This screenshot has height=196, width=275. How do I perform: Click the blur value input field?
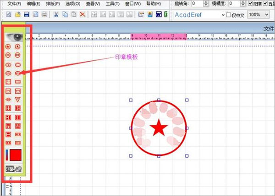click(x=235, y=4)
